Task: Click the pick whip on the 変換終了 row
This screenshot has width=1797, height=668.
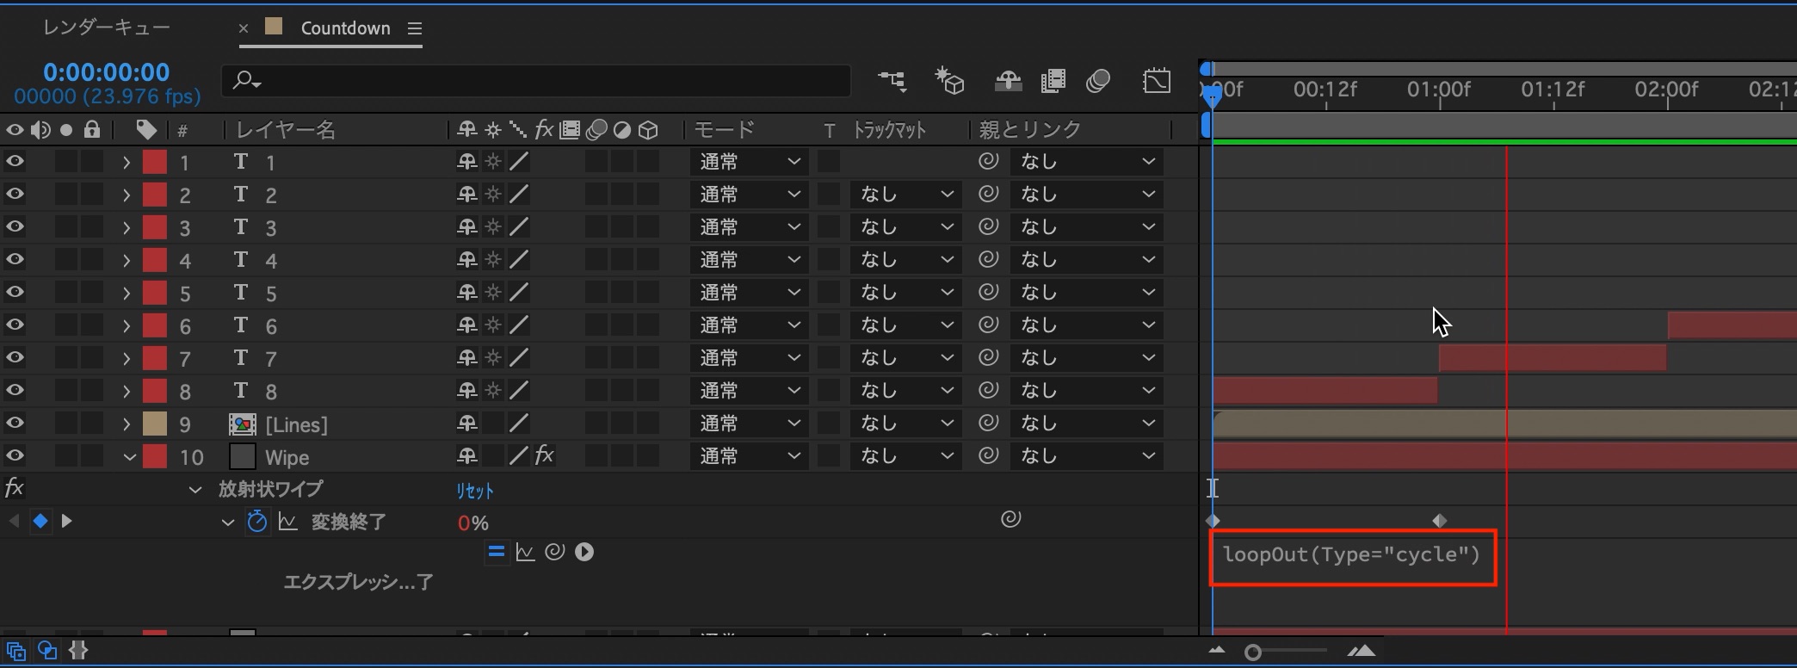Action: coord(1010,518)
